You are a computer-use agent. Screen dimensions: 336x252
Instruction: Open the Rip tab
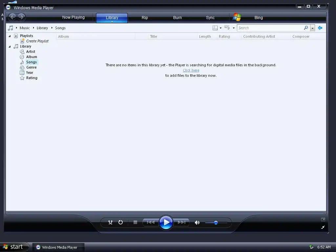pyautogui.click(x=145, y=18)
